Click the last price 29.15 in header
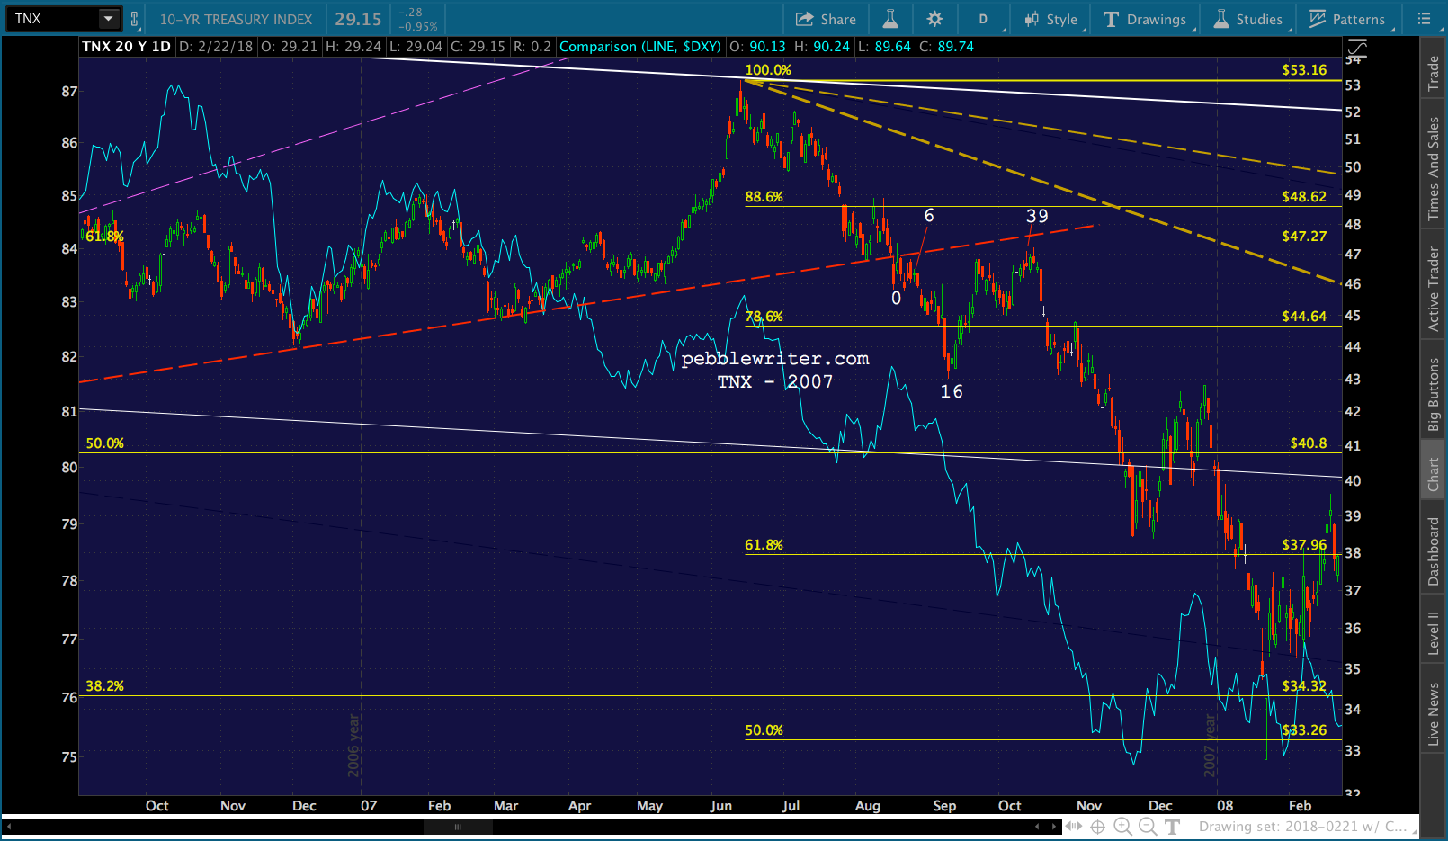Viewport: 1448px width, 841px height. coord(358,19)
